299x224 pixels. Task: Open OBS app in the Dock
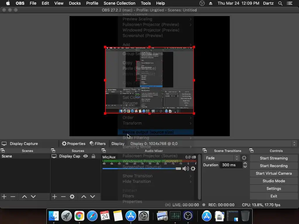point(188,216)
